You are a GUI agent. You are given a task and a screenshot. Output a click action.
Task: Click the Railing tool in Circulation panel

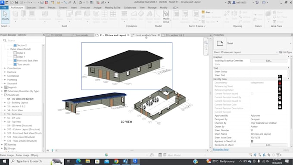tap(124, 16)
